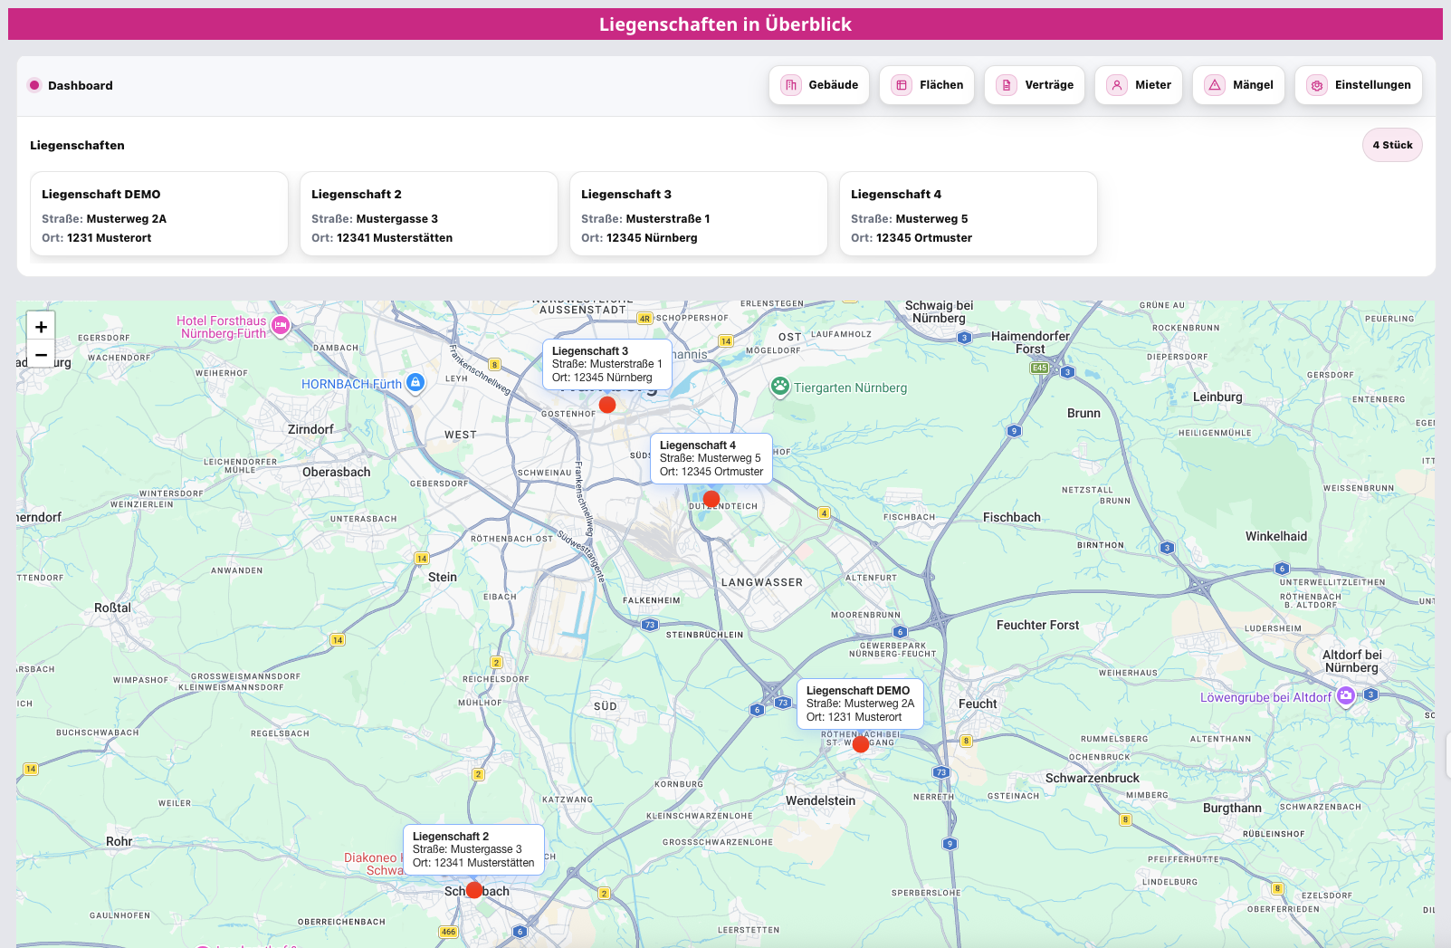This screenshot has height=948, width=1451.
Task: Open the Liegenschaft 4 info popup
Action: (x=711, y=458)
